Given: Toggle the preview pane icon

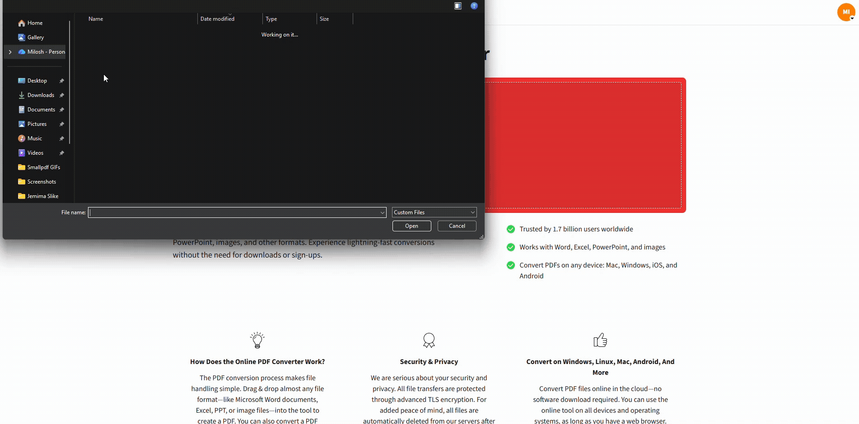Looking at the screenshot, I should 458,6.
